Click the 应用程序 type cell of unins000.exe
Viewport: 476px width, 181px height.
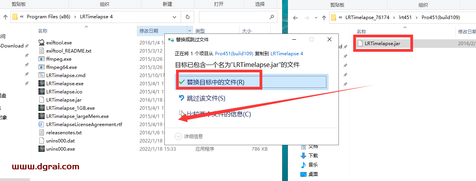point(204,149)
